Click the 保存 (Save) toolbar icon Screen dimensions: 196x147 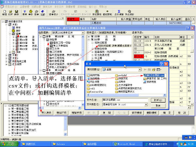pos(16,13)
